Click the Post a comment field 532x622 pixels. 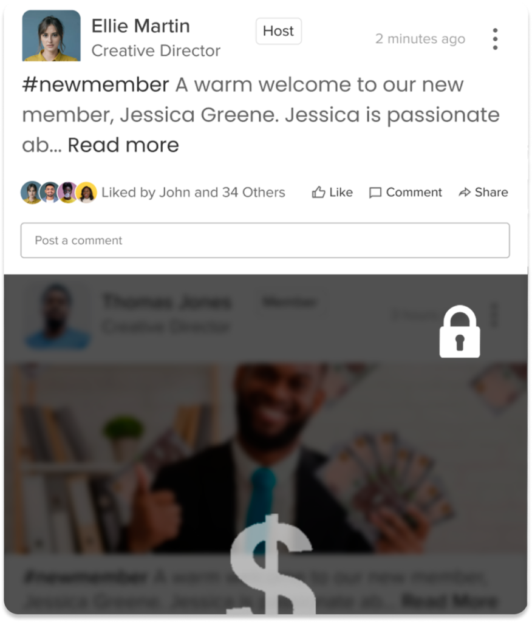click(x=265, y=241)
